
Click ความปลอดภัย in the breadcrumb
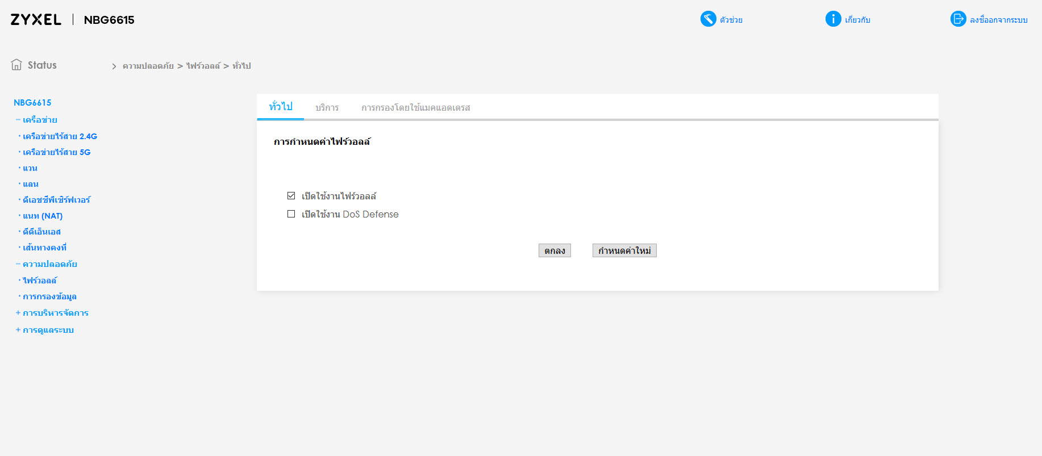tap(148, 66)
